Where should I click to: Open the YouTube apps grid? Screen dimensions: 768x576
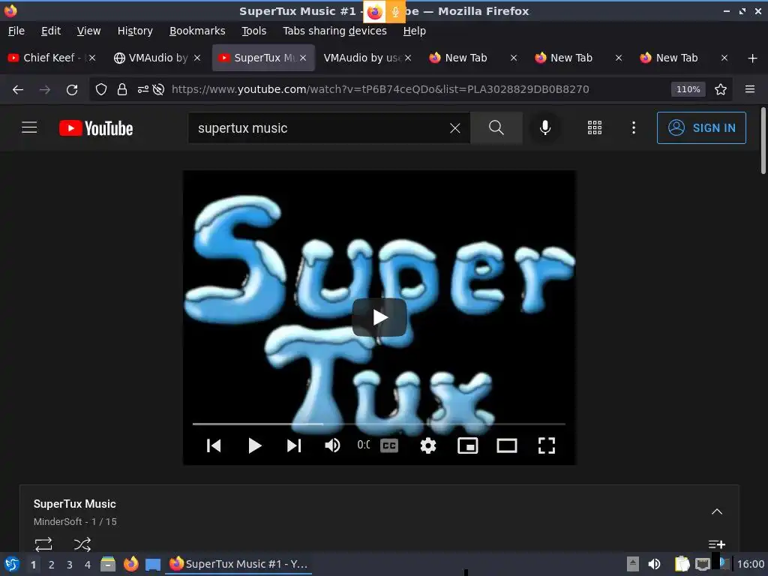pyautogui.click(x=595, y=127)
